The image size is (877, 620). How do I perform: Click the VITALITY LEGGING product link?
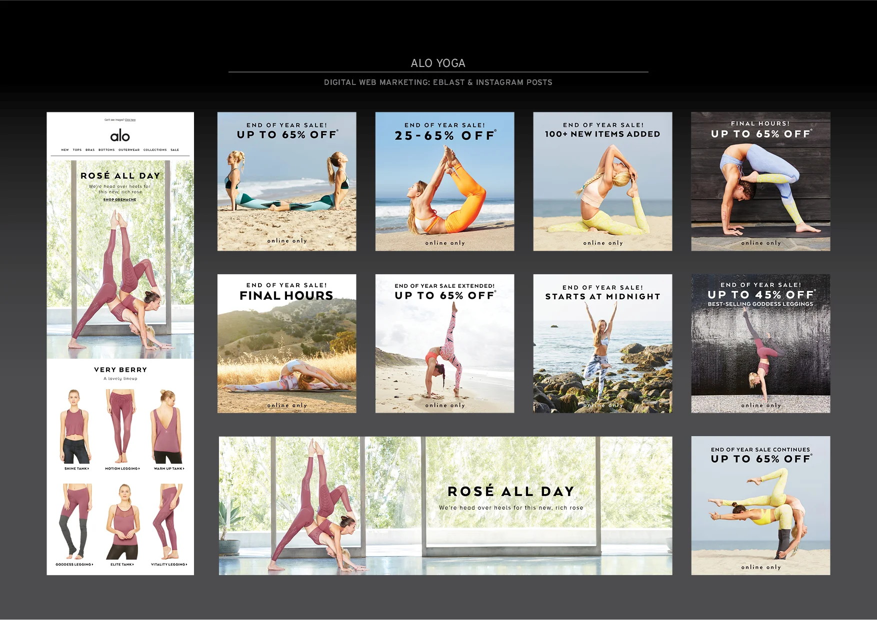pos(169,565)
